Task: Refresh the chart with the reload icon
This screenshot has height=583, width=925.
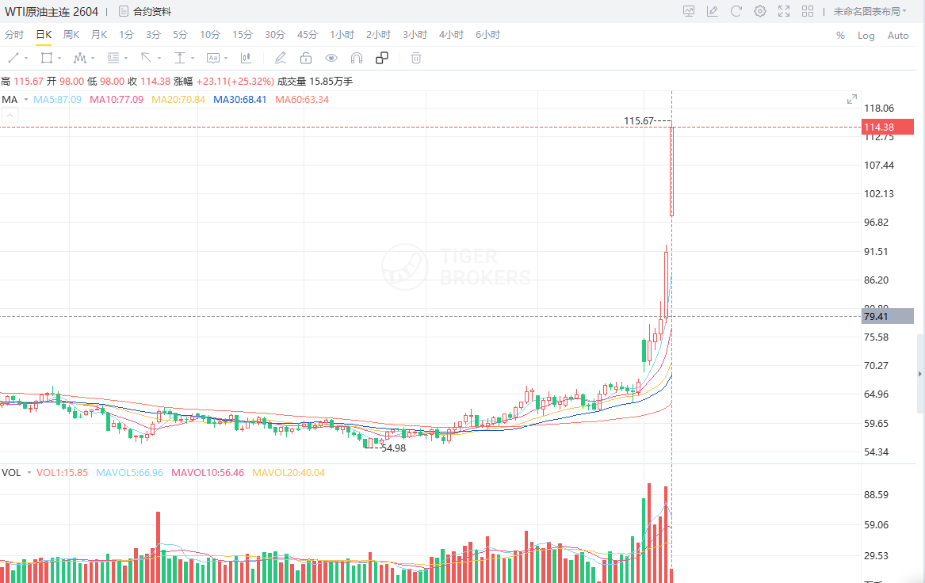Action: (736, 11)
